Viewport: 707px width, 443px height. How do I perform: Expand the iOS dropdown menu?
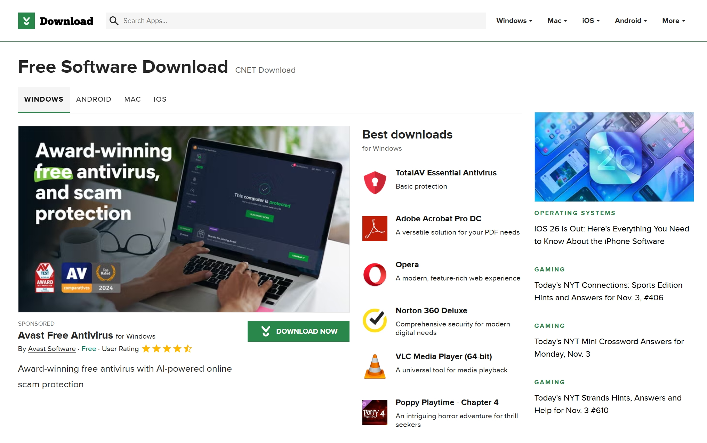pyautogui.click(x=591, y=21)
